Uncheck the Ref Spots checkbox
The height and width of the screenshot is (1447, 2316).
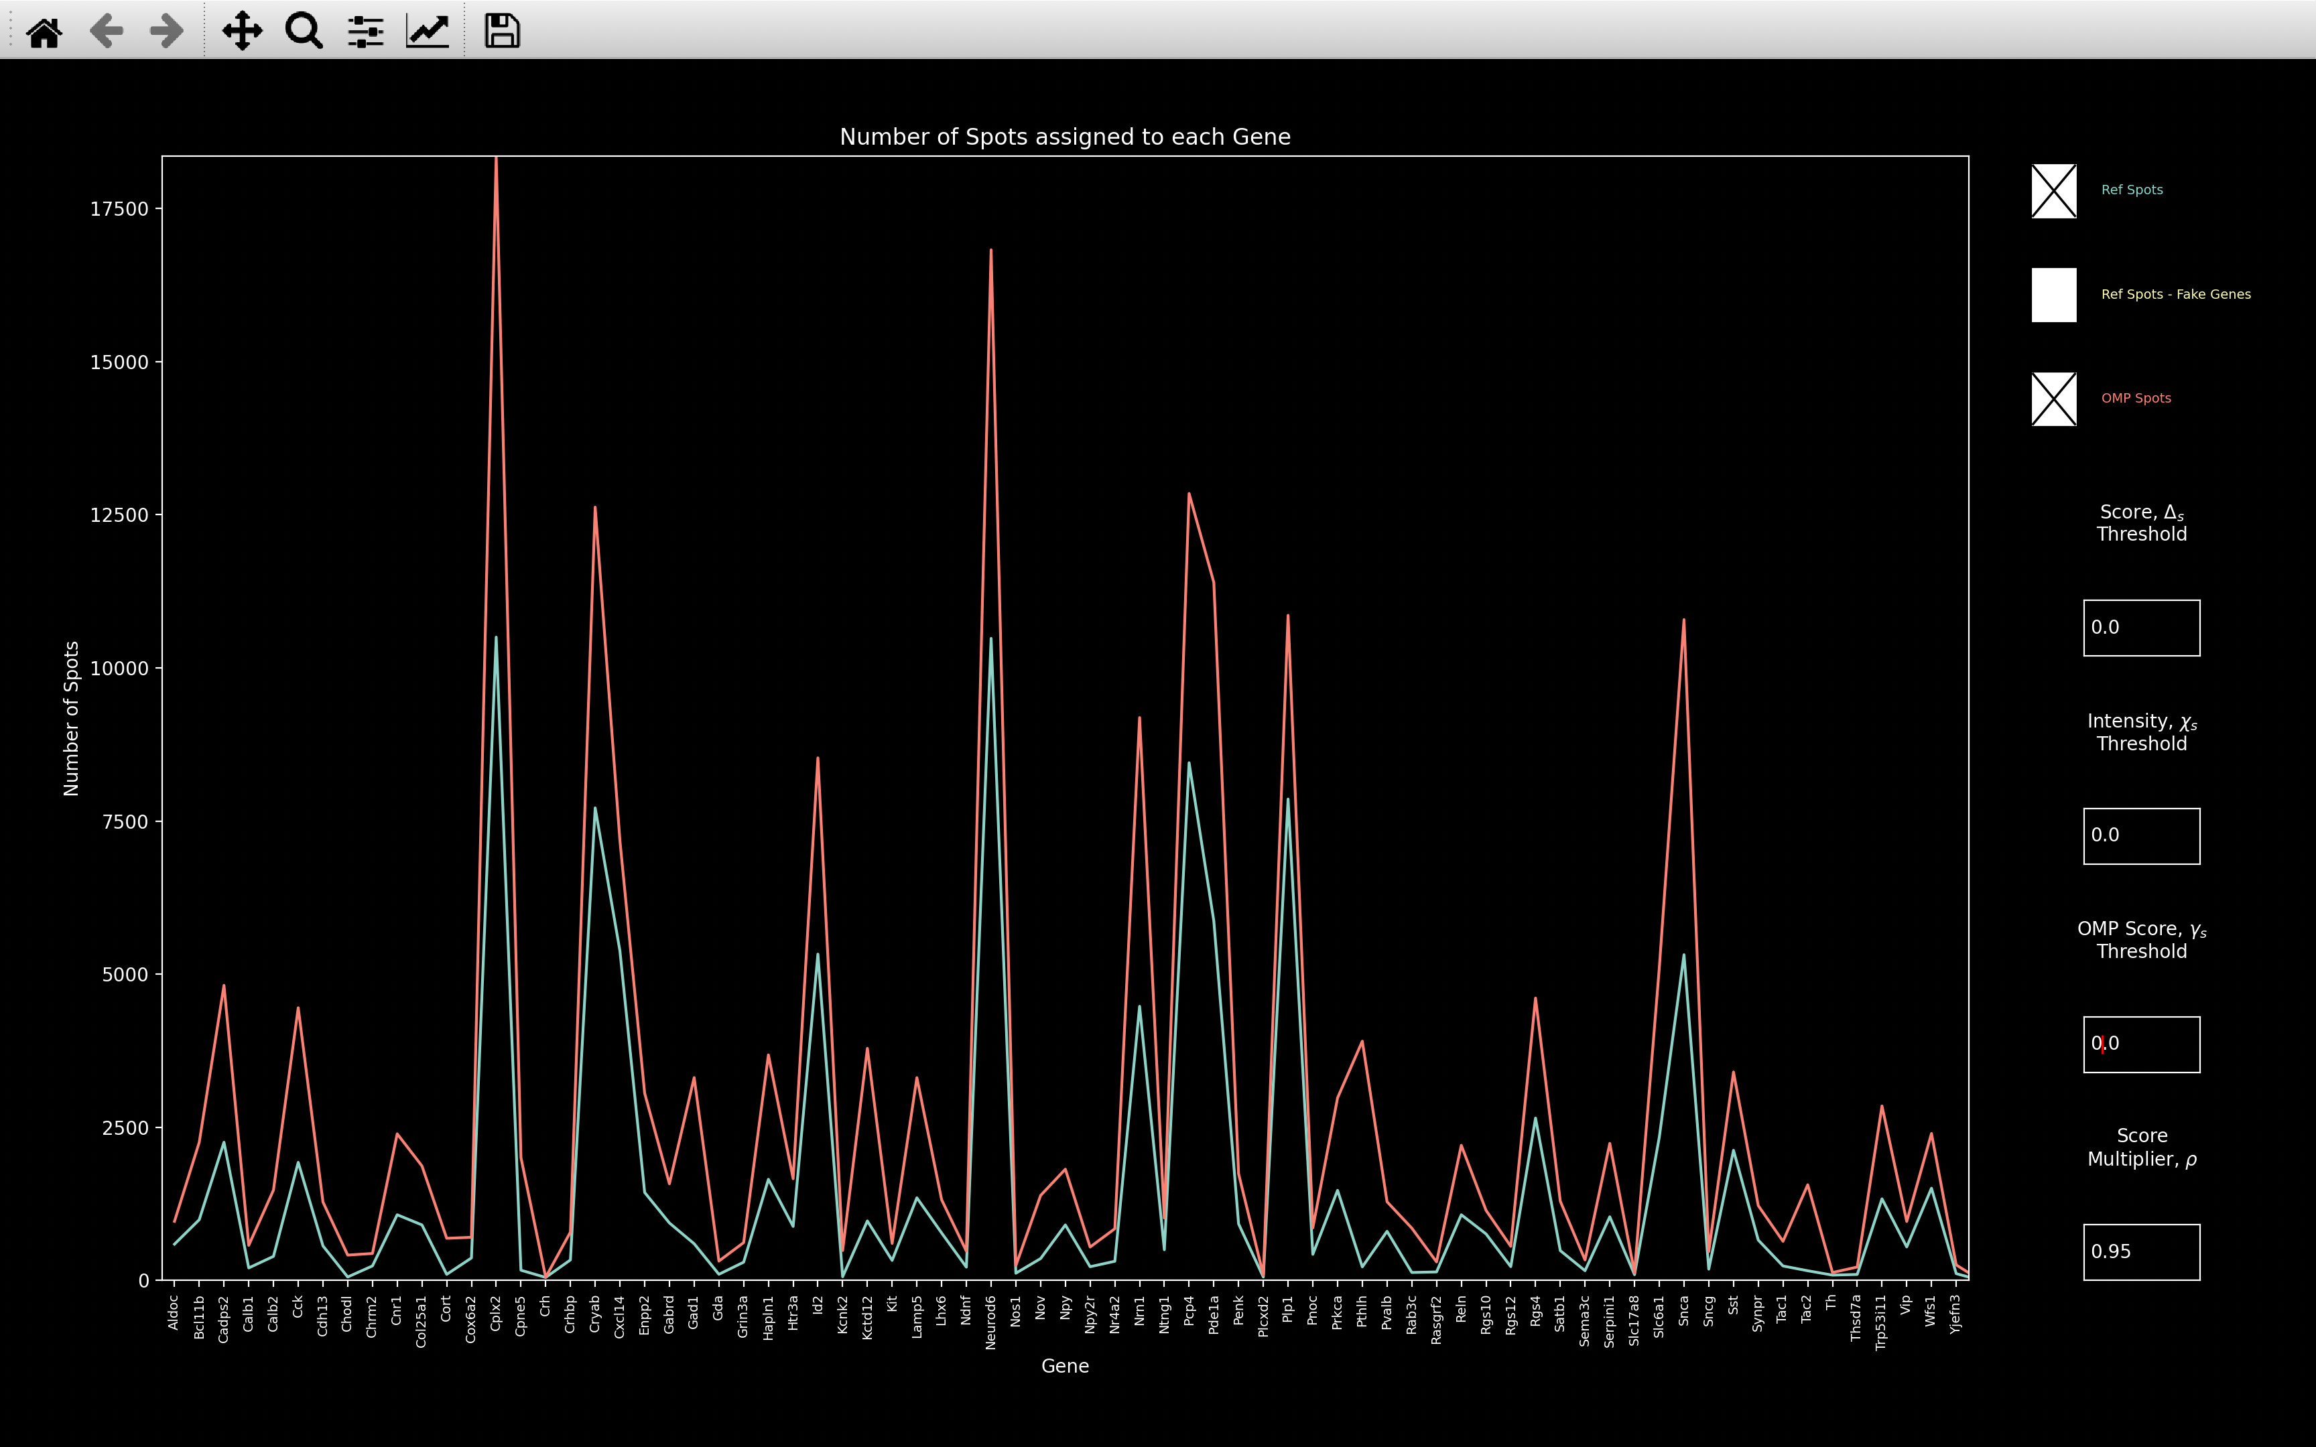coord(2054,190)
